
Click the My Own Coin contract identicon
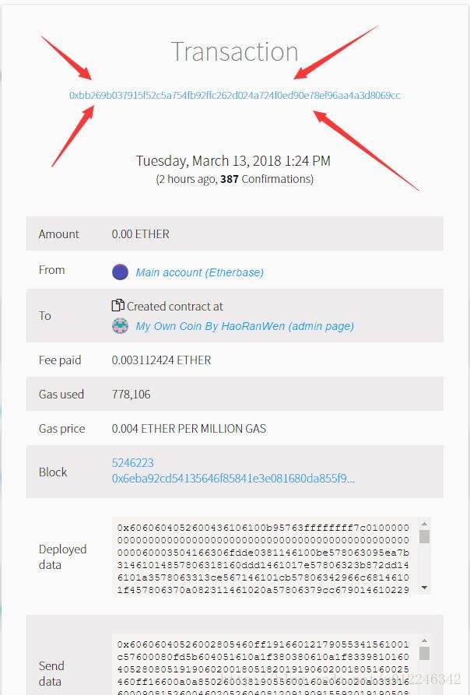pyautogui.click(x=120, y=326)
